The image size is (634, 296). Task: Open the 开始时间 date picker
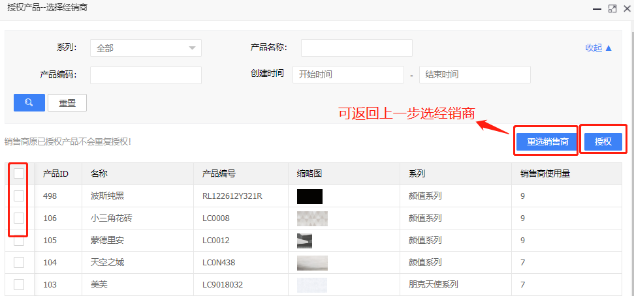coord(348,75)
